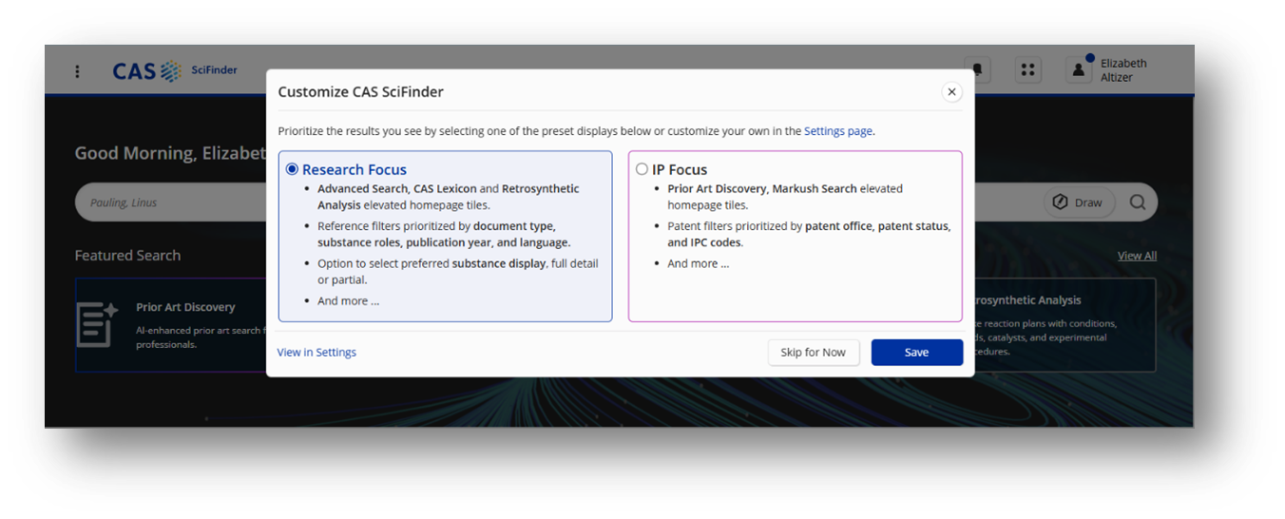
Task: Open the three-dot main menu
Action: [x=77, y=71]
